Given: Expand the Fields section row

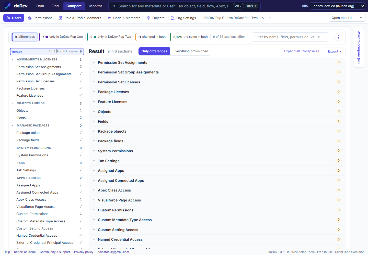Looking at the screenshot, I should pyautogui.click(x=217, y=121).
